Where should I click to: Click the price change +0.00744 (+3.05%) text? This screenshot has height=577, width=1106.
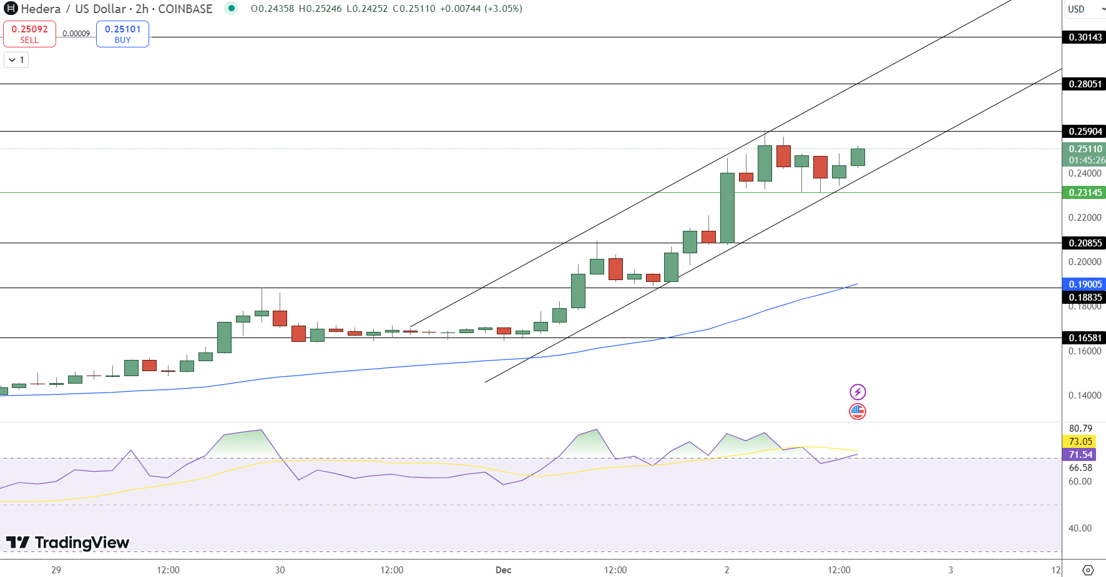click(x=482, y=9)
